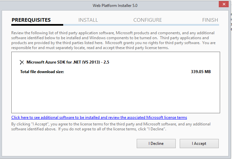The height and width of the screenshot is (159, 232).
Task: Switch to the INSTALL step
Action: pyautogui.click(x=88, y=20)
